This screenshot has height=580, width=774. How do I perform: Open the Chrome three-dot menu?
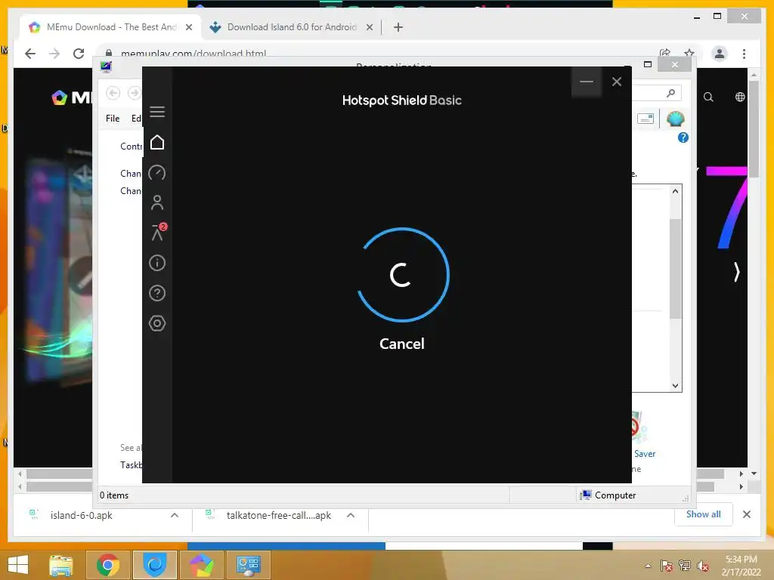[744, 54]
